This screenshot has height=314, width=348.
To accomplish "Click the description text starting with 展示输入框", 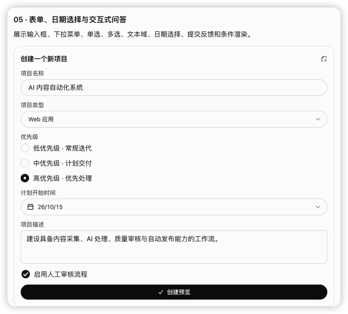I will tap(133, 35).
